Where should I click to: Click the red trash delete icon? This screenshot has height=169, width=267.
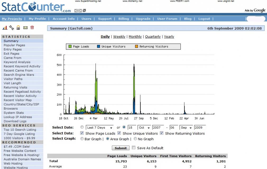tap(32, 28)
